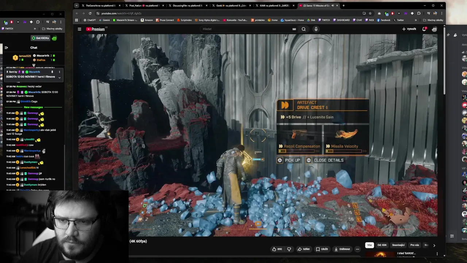467x263 pixels.
Task: Open Chrome three-dot menu in YouTube window
Action: pos(441,14)
